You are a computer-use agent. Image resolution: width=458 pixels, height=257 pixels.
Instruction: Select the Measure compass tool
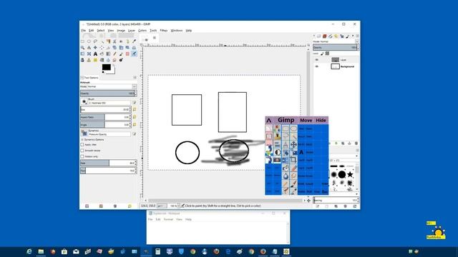click(89, 48)
